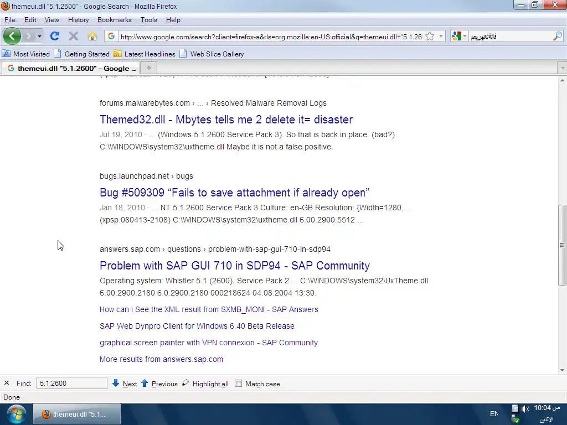Click inside the URL address field
The width and height of the screenshot is (567, 425).
point(270,37)
